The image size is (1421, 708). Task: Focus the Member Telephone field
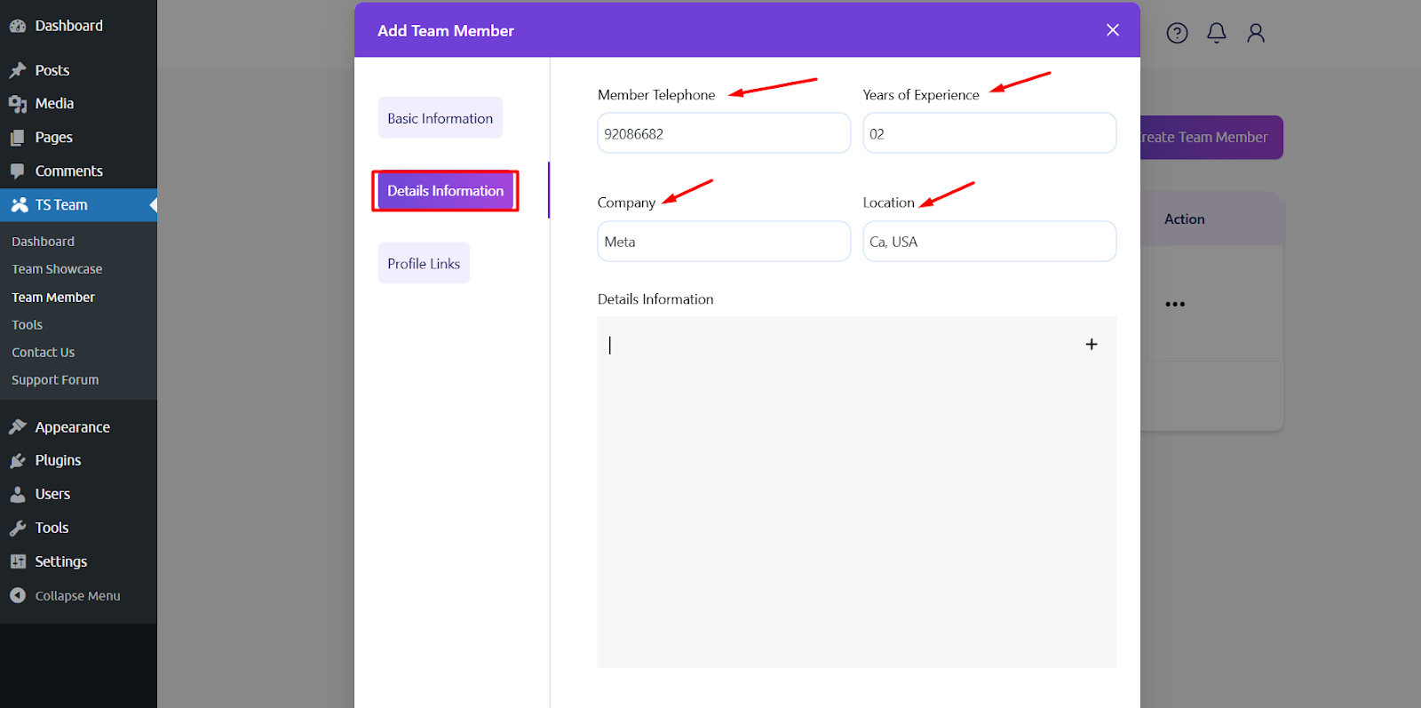[723, 134]
